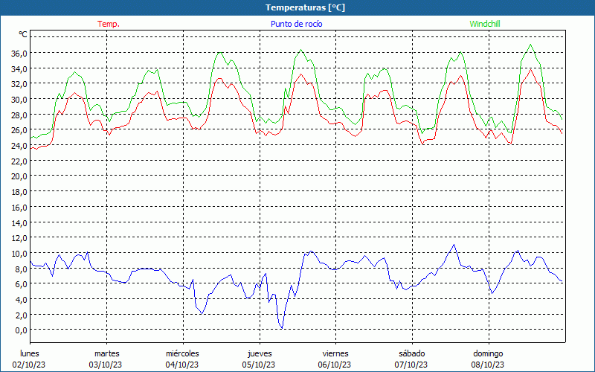This screenshot has height=372, width=595.
Task: Click the 'viernes' day label
Action: [335, 353]
